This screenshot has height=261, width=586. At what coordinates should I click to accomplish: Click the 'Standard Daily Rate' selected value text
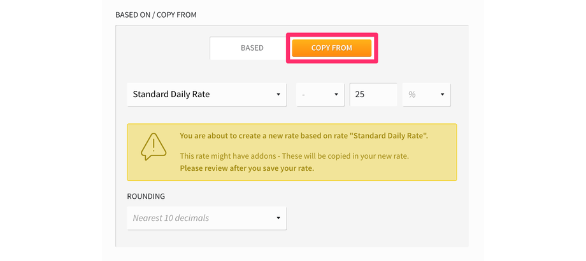pos(171,95)
